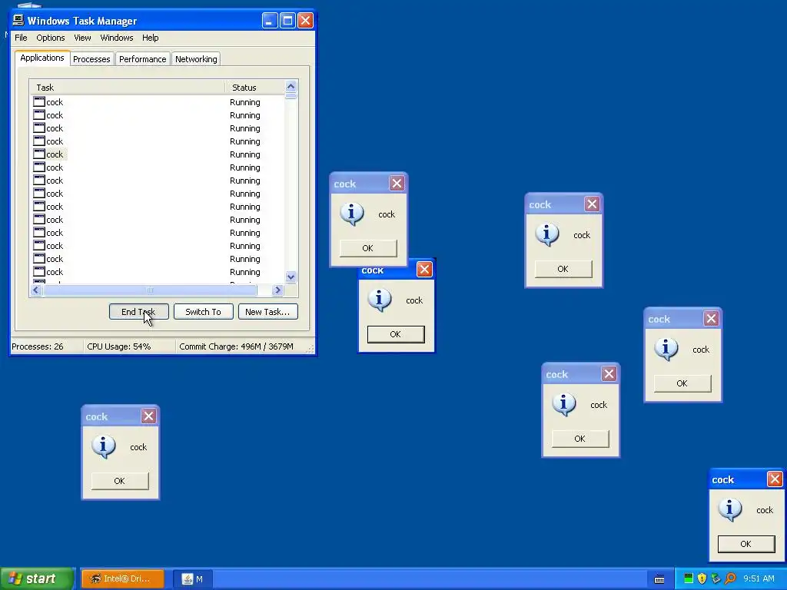787x590 pixels.
Task: Click the task list scroll up arrow
Action: [x=291, y=86]
